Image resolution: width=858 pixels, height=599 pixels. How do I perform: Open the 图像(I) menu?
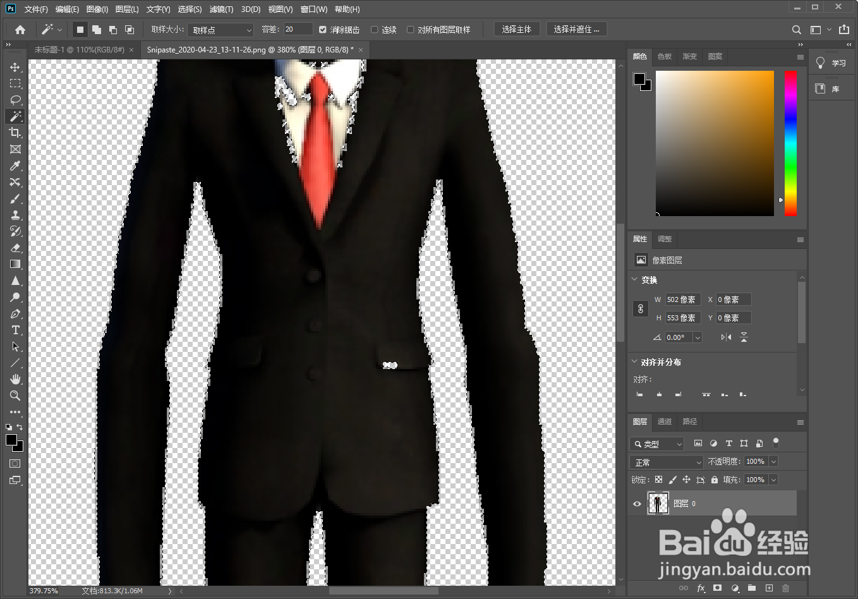point(97,9)
